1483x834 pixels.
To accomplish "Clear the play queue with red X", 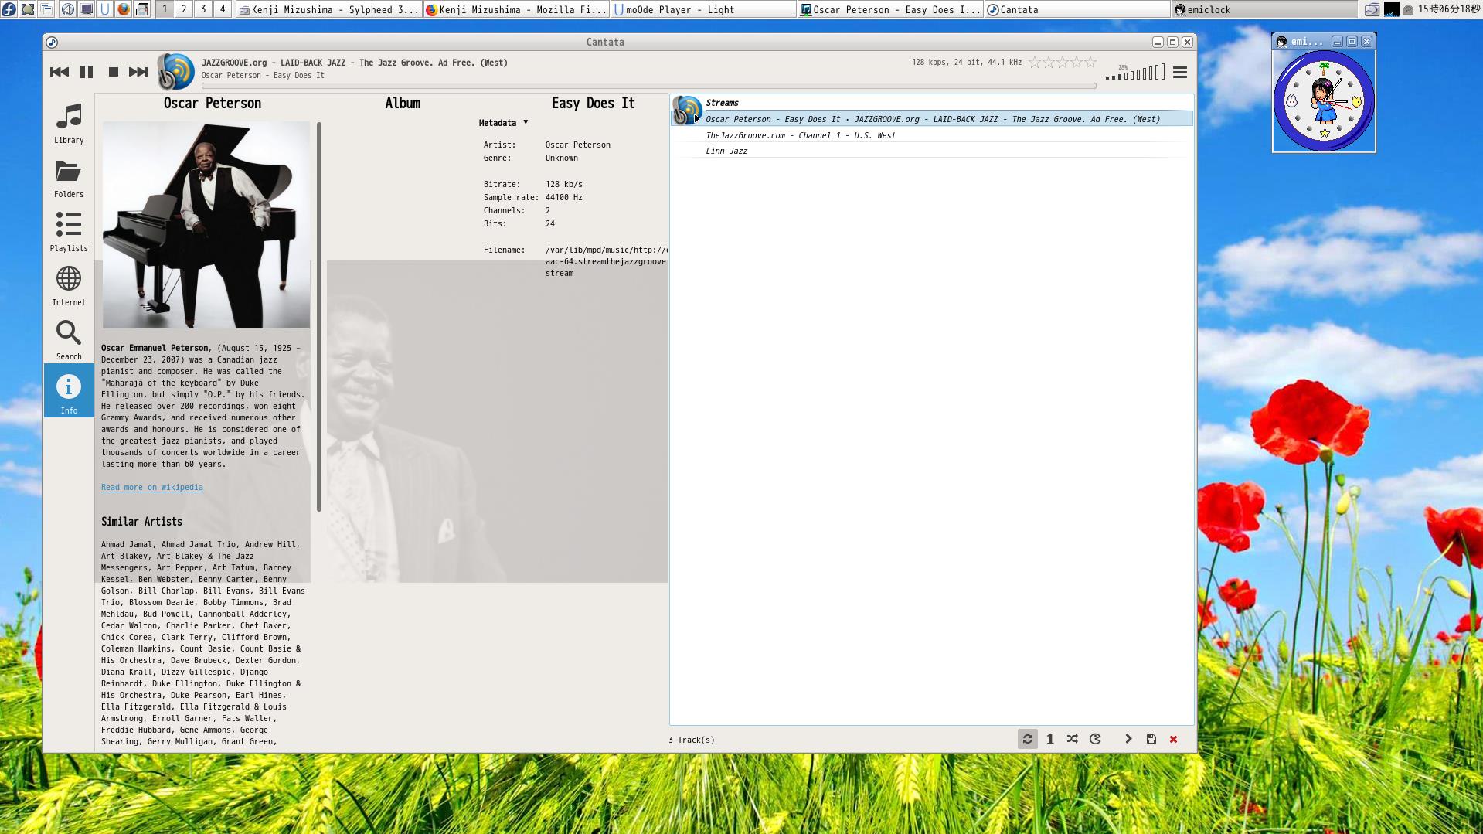I will click(1173, 739).
